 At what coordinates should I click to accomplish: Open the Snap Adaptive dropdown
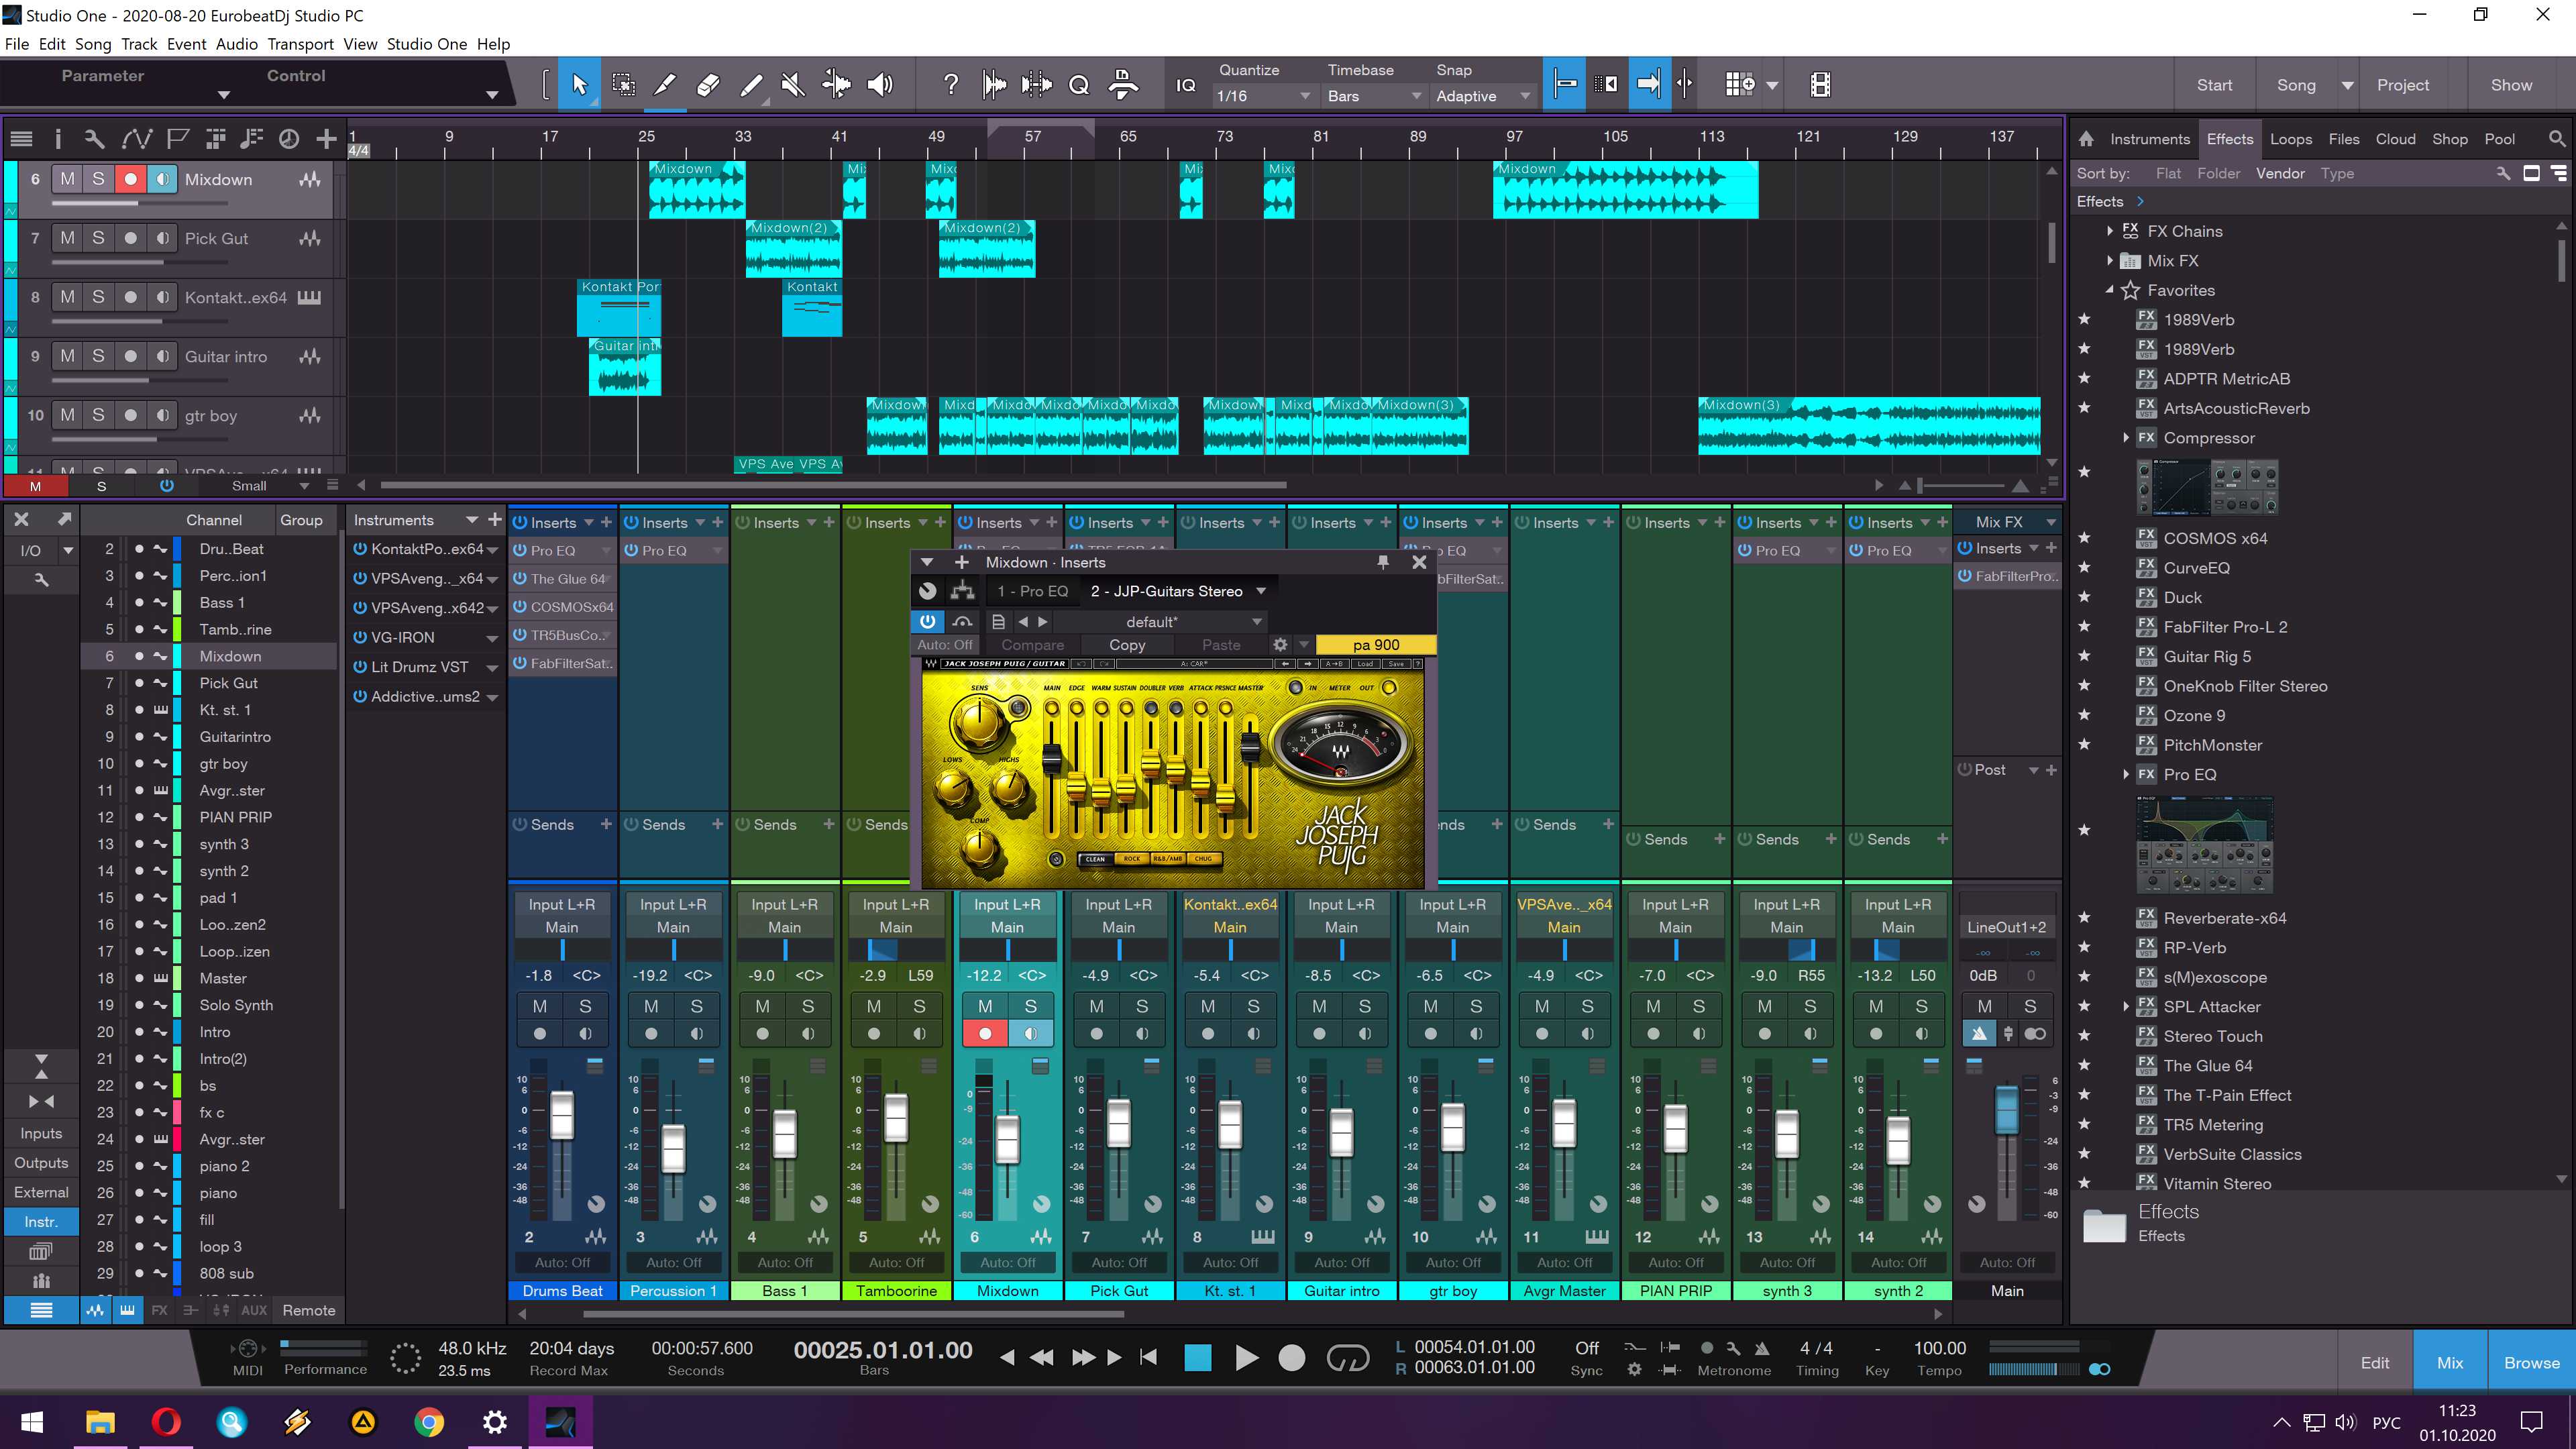(x=1483, y=96)
